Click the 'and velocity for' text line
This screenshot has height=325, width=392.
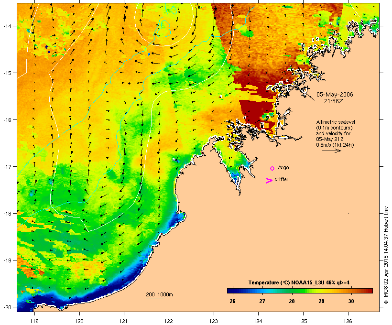(x=333, y=133)
